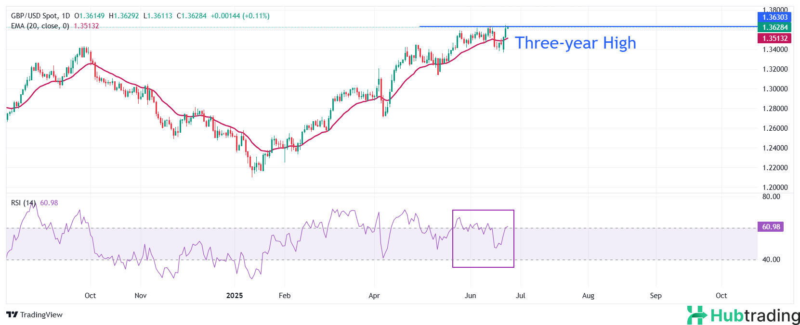Click the EMA (20, close, 0) legend
Viewport: 800px width, 325px height.
tap(40, 26)
